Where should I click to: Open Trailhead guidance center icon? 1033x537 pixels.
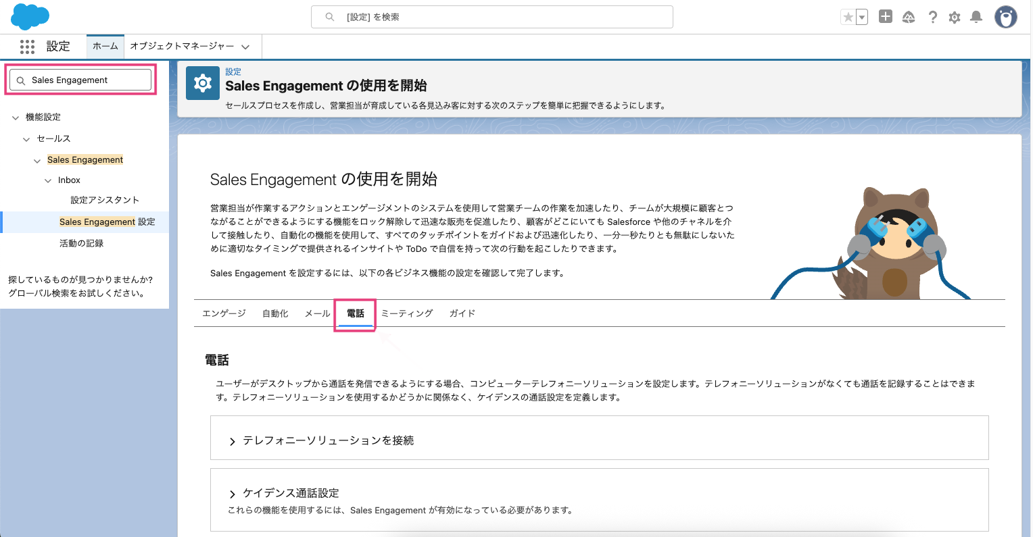[909, 18]
